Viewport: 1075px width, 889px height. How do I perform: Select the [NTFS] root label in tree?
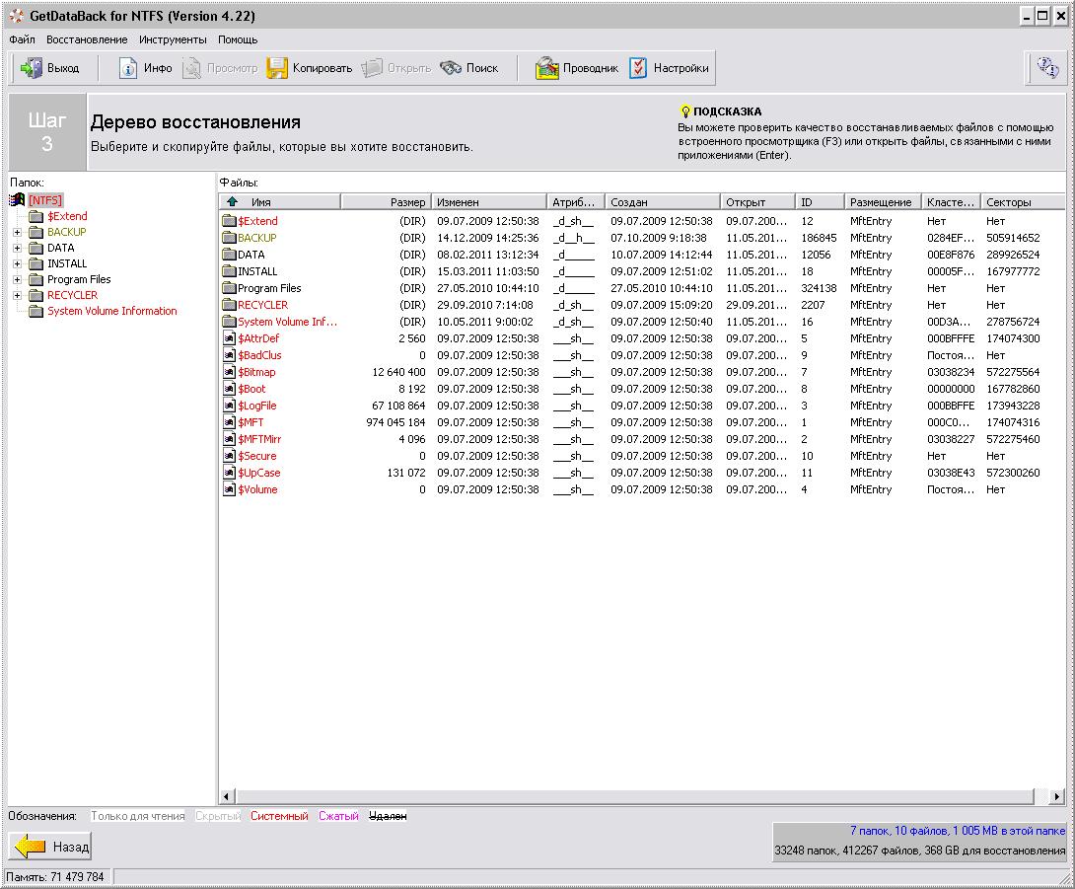(x=45, y=199)
